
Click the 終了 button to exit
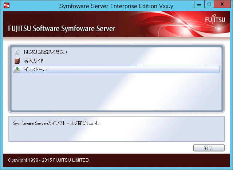[209, 148]
